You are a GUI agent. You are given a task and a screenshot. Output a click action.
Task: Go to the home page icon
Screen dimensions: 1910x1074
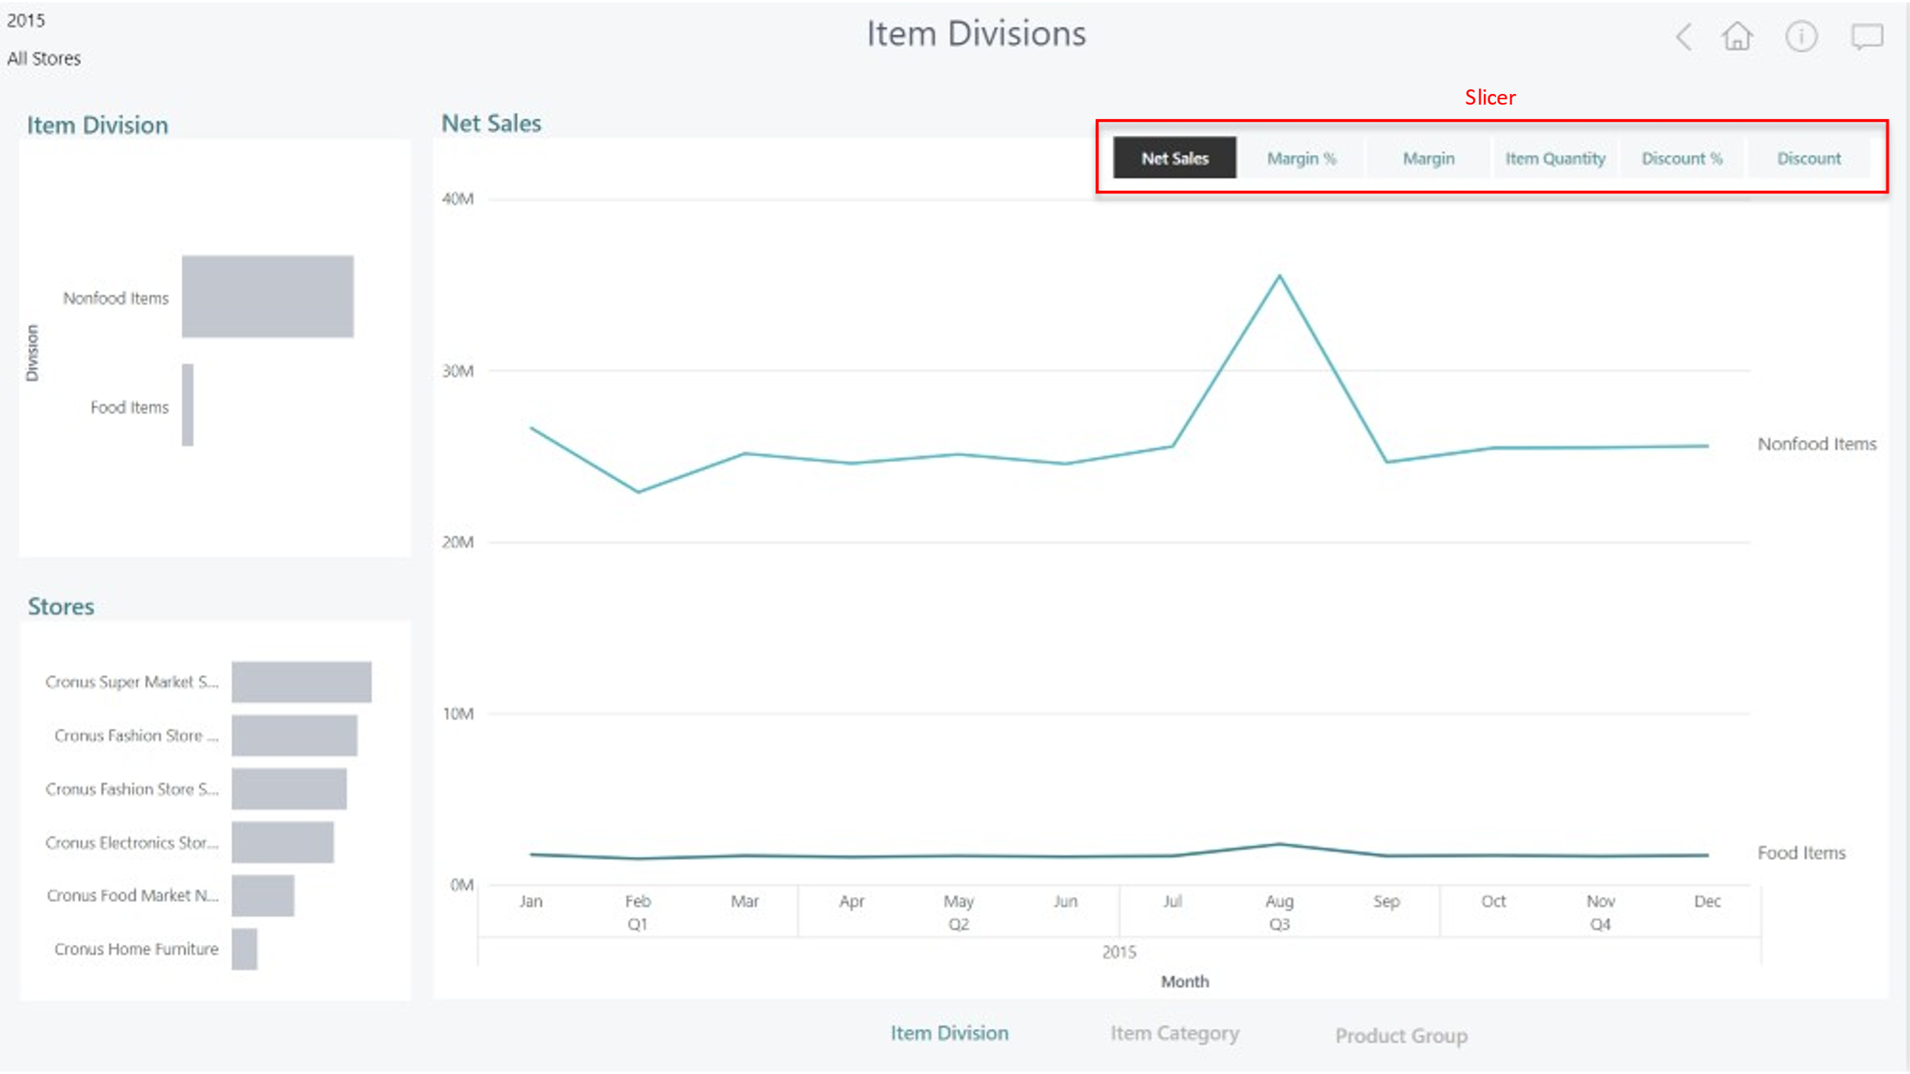pos(1737,36)
